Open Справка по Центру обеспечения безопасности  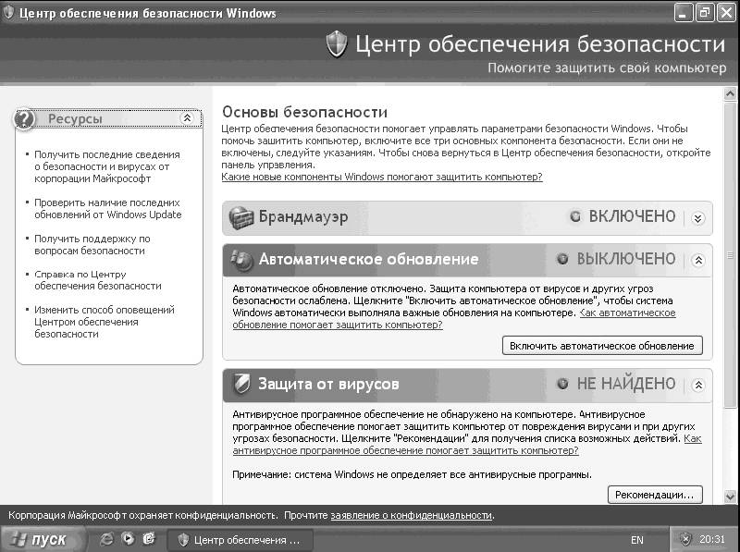coord(98,280)
